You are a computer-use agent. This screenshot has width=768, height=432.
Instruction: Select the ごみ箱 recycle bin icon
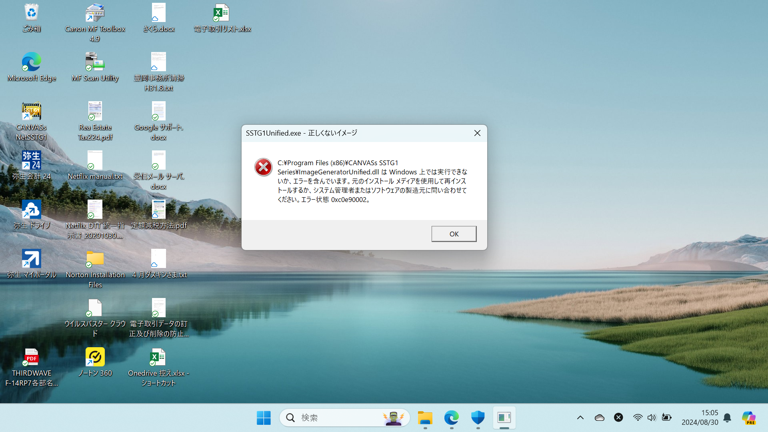31,18
